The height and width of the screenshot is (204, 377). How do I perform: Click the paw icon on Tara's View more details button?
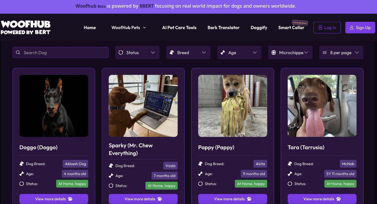coord(338,199)
